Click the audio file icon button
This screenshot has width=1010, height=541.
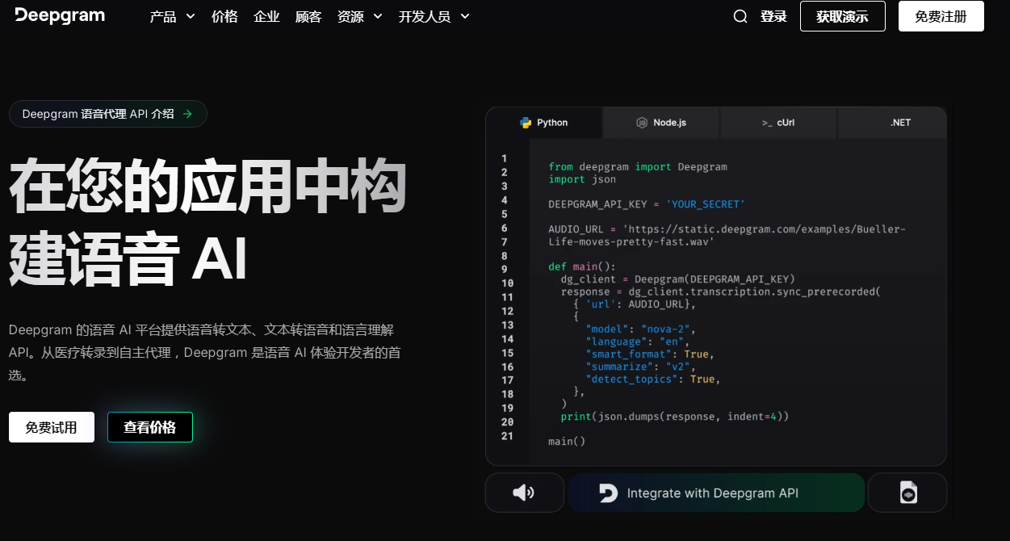pos(907,493)
